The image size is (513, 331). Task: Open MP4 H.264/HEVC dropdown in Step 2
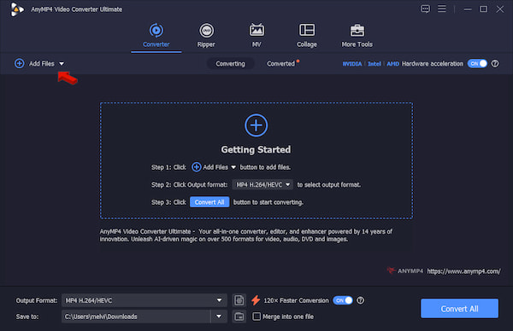pos(262,185)
